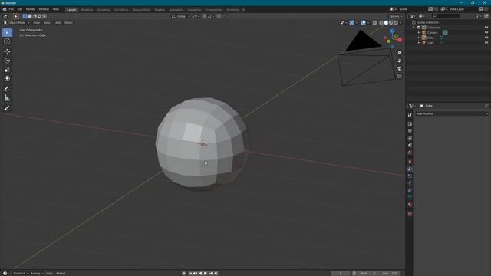Switch to solid viewport shading

tap(386, 23)
